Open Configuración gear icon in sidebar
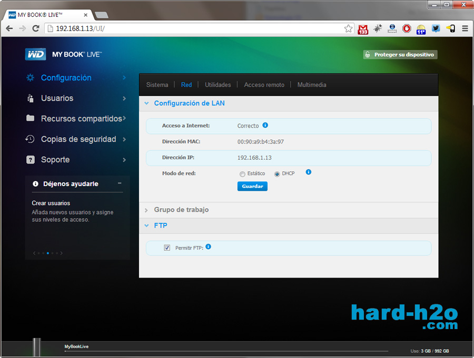 (30, 78)
